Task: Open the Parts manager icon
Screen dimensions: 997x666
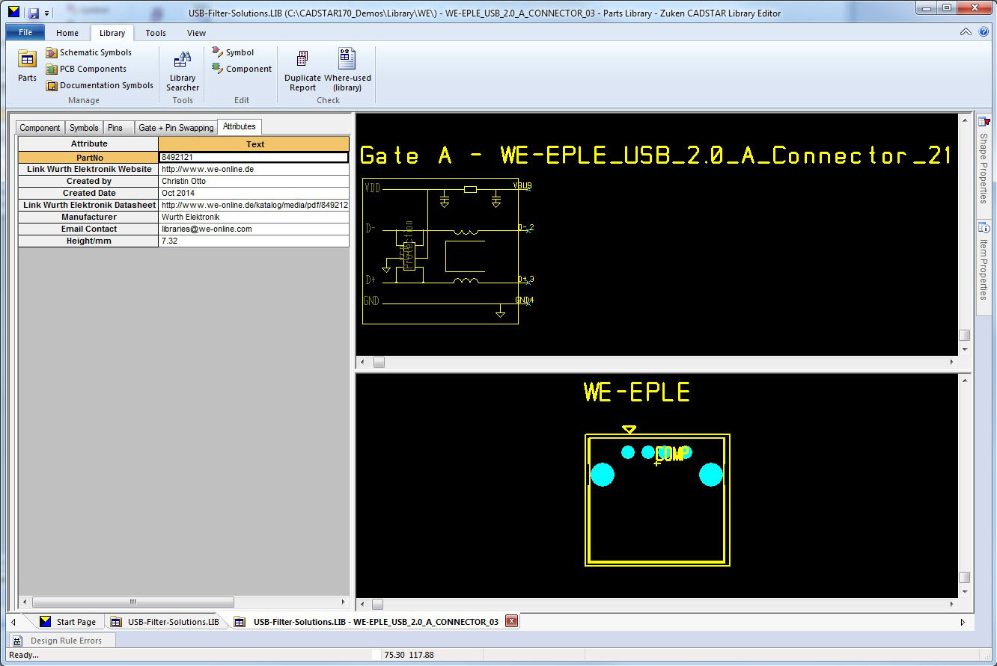Action: pyautogui.click(x=27, y=66)
